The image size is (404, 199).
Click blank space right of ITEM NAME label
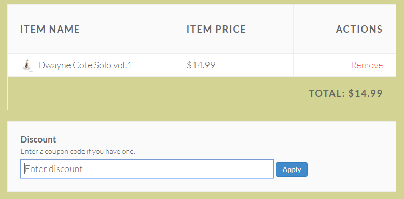(x=126, y=29)
